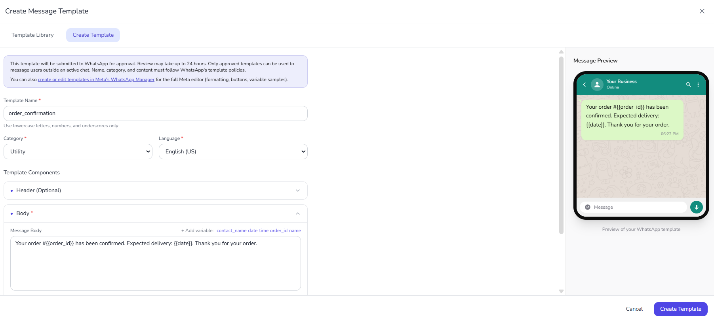Click the emoji icon in message field
This screenshot has width=714, height=321.
point(588,207)
